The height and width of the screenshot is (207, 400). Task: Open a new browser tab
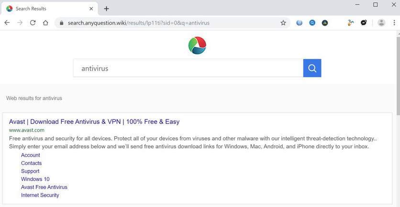(106, 9)
